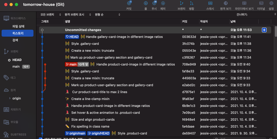Click the vertical scrollbar of commit list
This screenshot has height=139, width=277.
click(276, 32)
